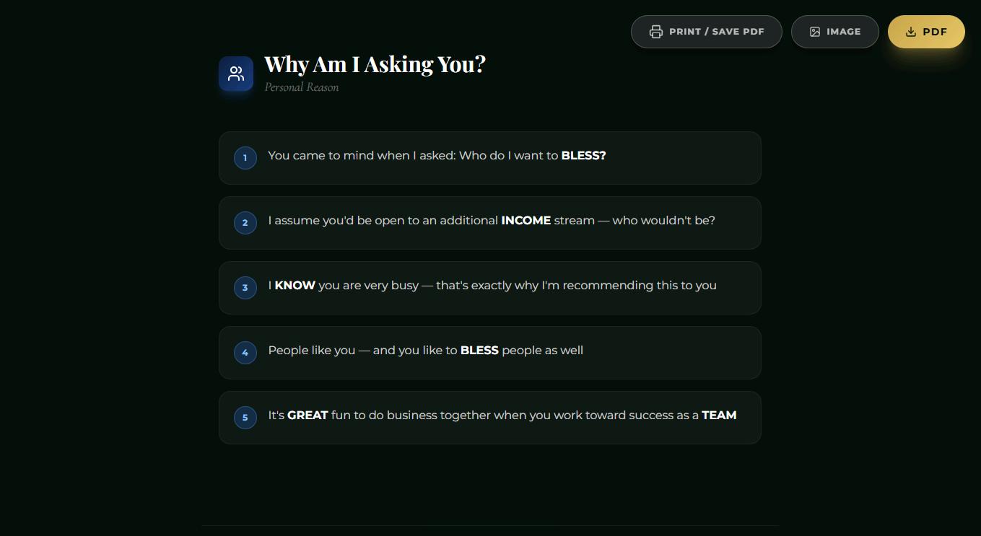
Task: Click the "Personal Reason" subtitle
Action: click(302, 87)
